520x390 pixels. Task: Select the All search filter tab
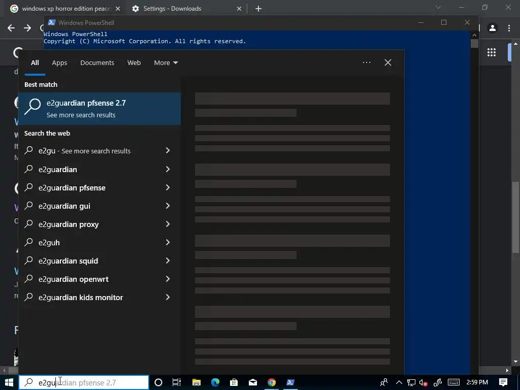pos(35,62)
